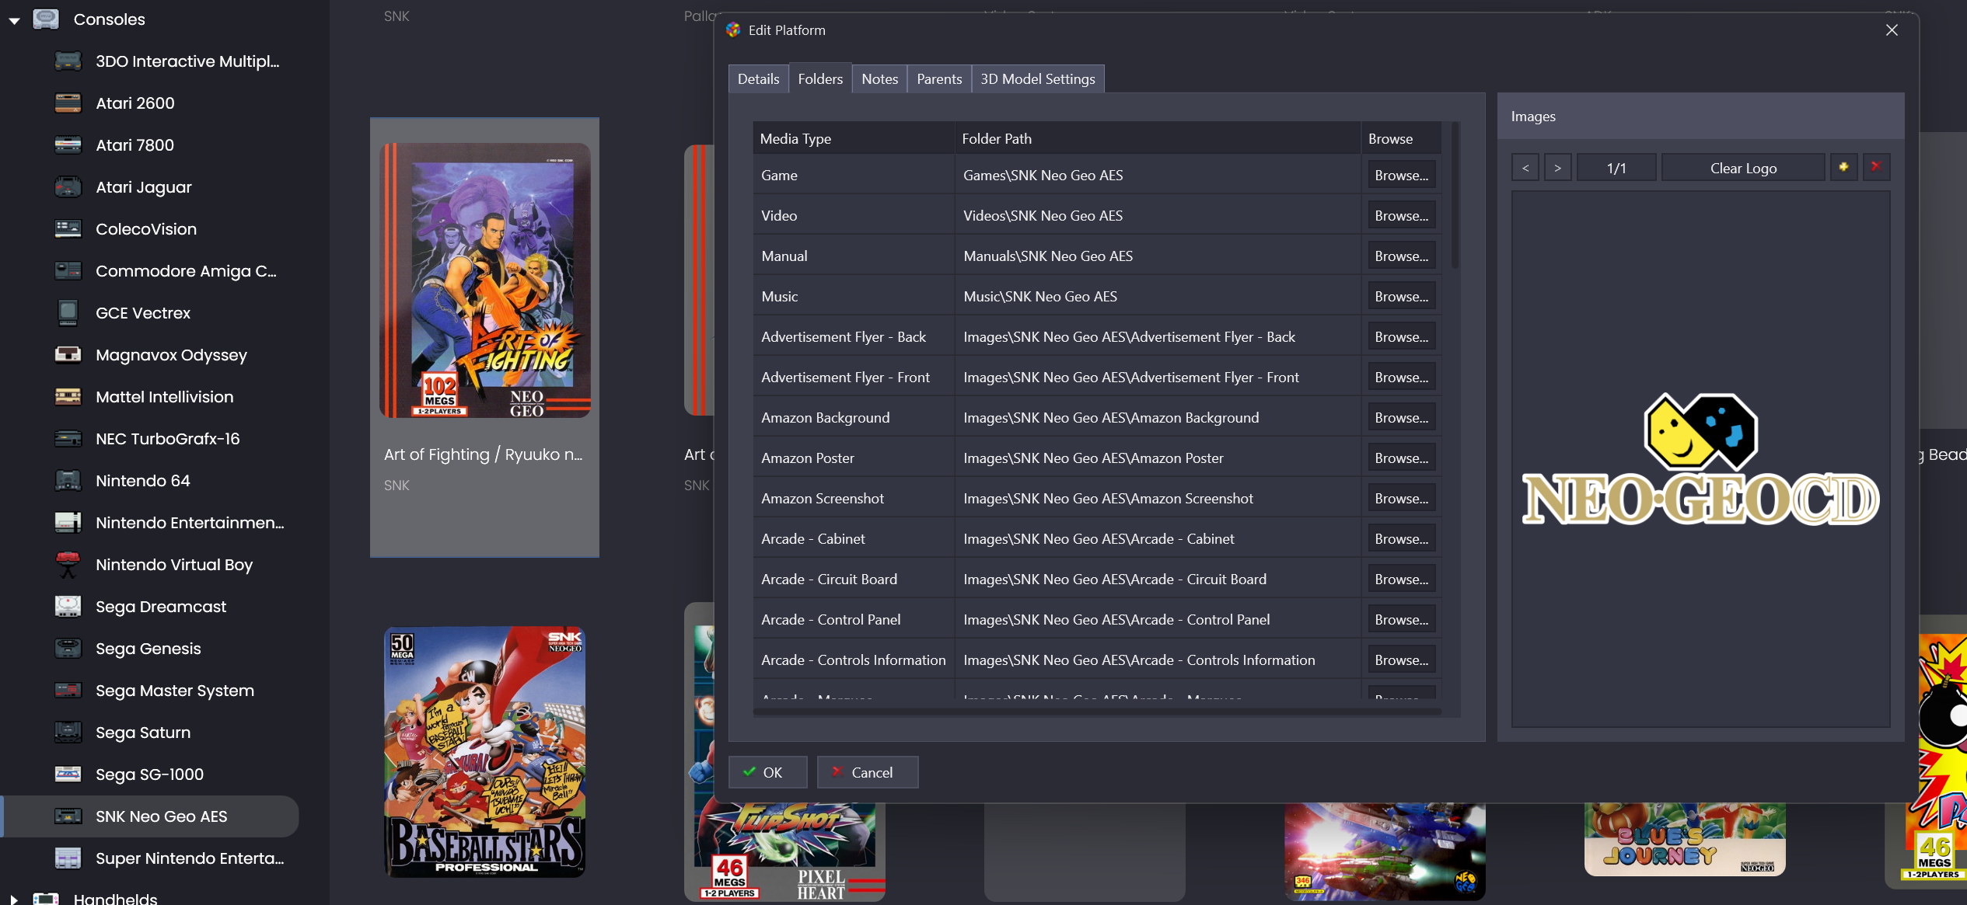Select the Super Nintendo Entertainment icon

(x=68, y=858)
